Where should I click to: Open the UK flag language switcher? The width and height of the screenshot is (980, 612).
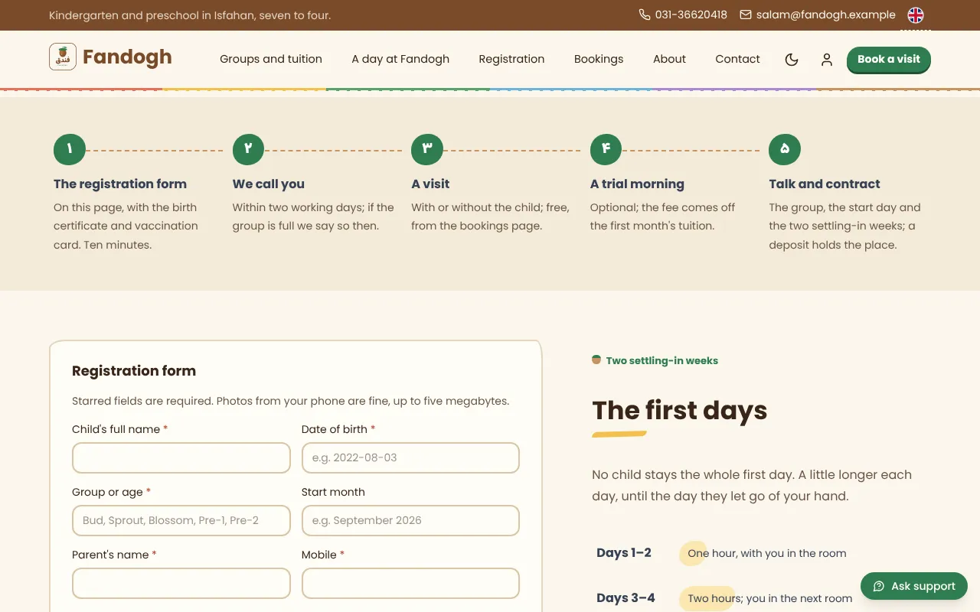pos(916,15)
